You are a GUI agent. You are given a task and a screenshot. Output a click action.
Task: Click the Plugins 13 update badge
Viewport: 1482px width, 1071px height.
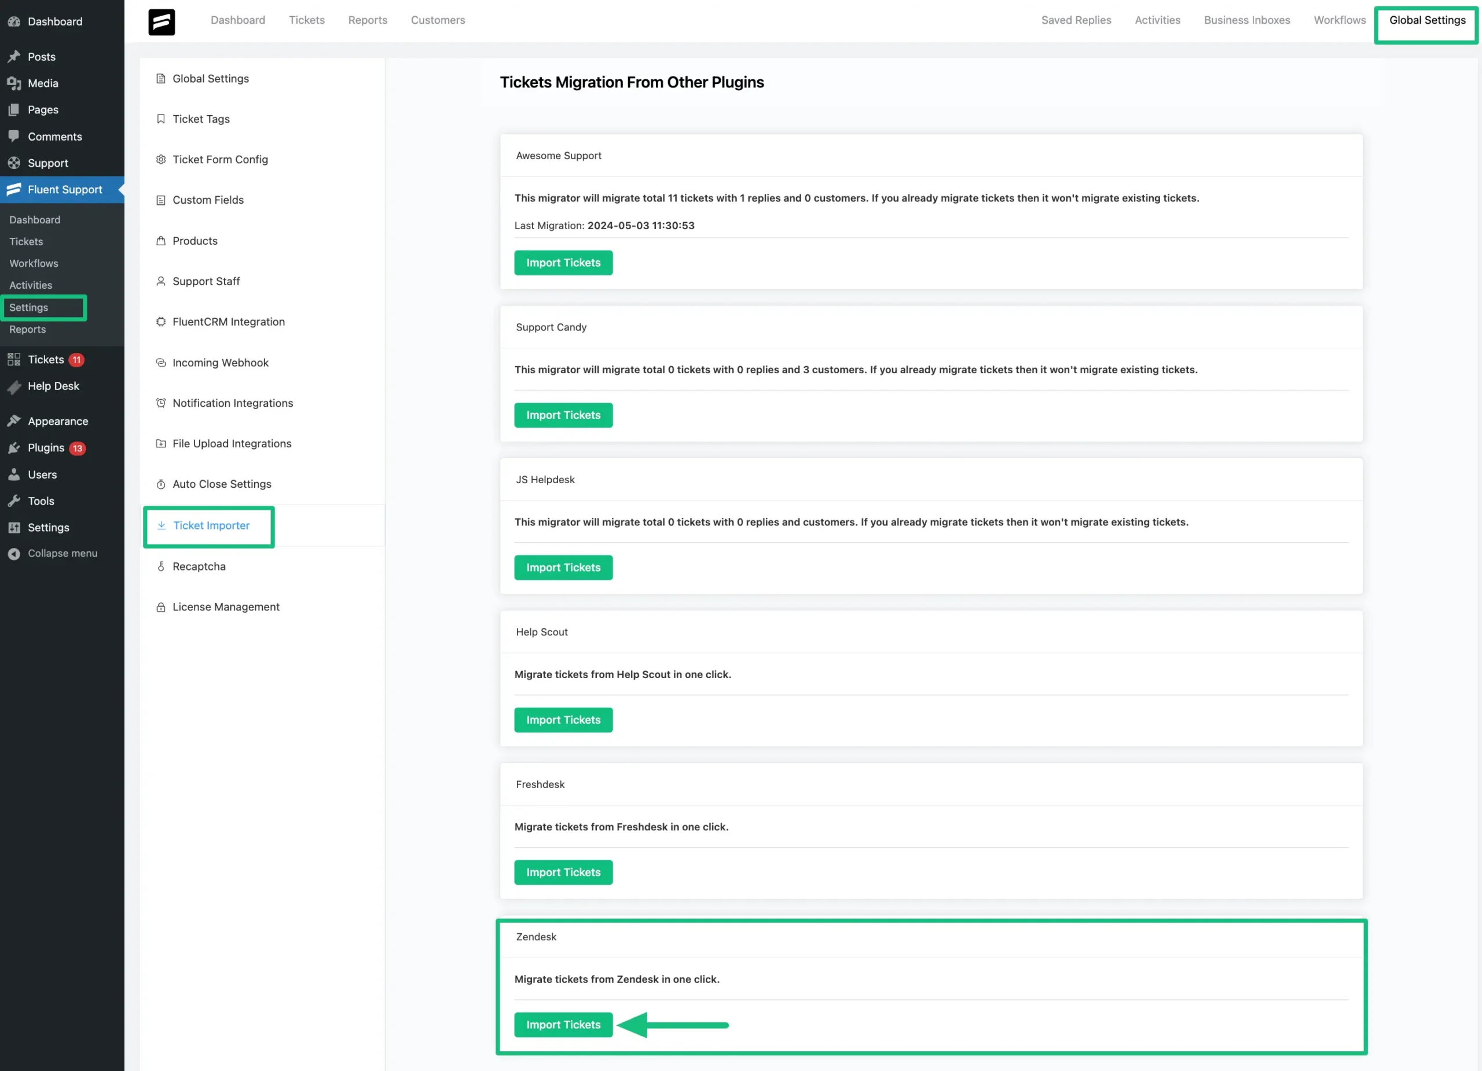point(78,448)
